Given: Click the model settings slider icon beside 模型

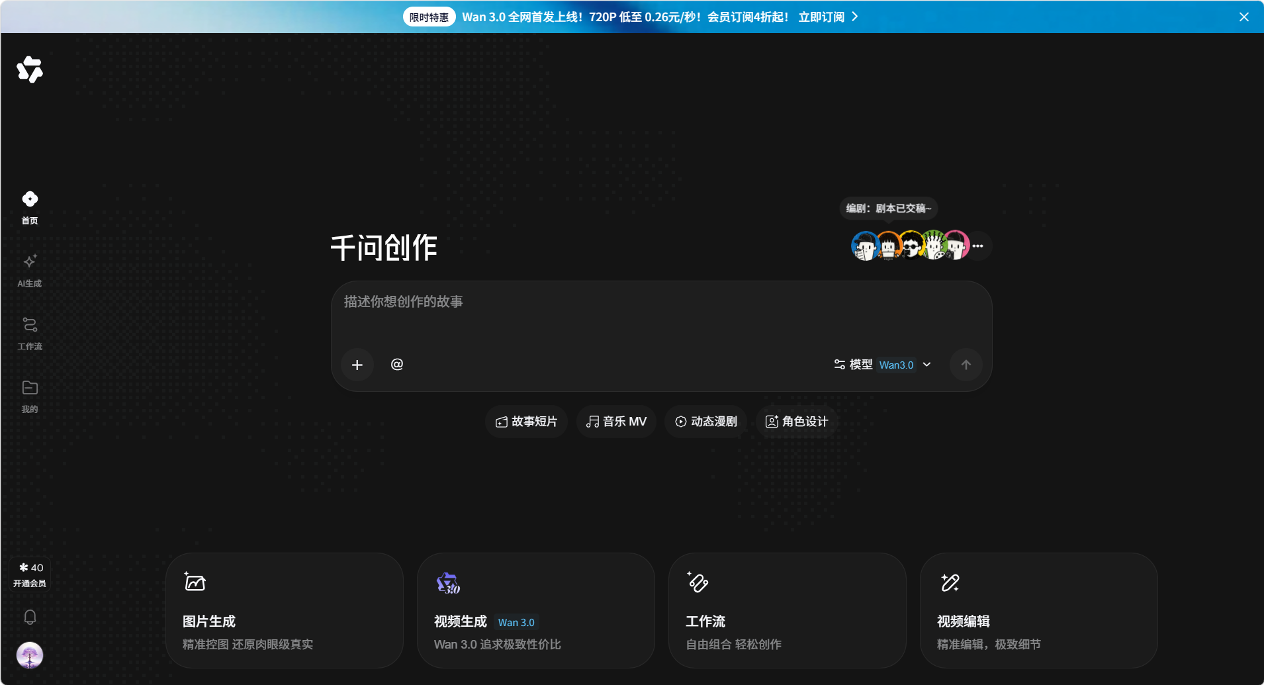Looking at the screenshot, I should 839,365.
